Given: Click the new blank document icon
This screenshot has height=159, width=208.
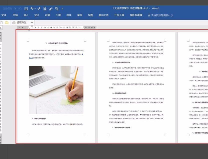Looking at the screenshot, I should pyautogui.click(x=1, y=22).
